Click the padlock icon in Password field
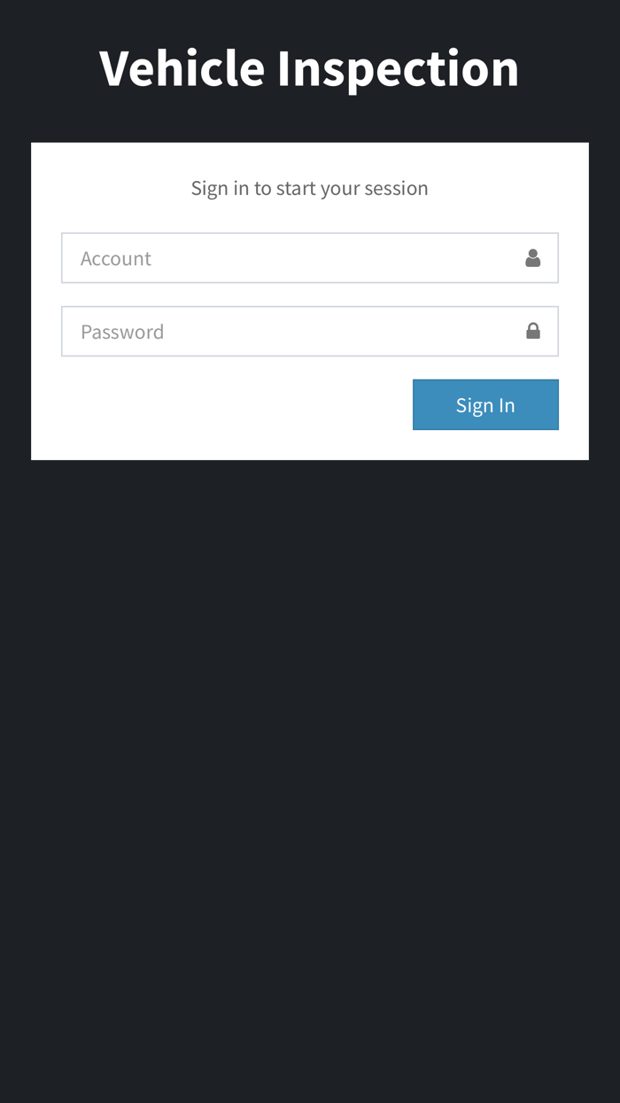The image size is (620, 1103). [x=532, y=331]
